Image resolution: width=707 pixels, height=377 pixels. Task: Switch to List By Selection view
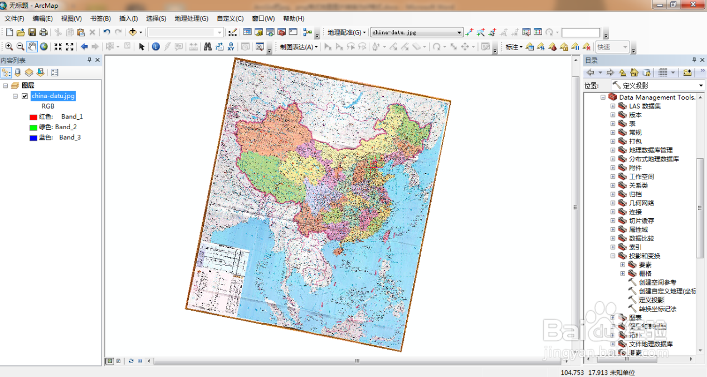coord(40,72)
